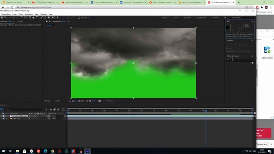274x154 pixels.
Task: Switch to the Libraries workspace
Action: (215, 18)
